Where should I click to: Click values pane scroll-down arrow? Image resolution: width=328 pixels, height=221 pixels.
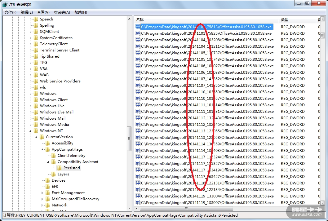point(322,203)
